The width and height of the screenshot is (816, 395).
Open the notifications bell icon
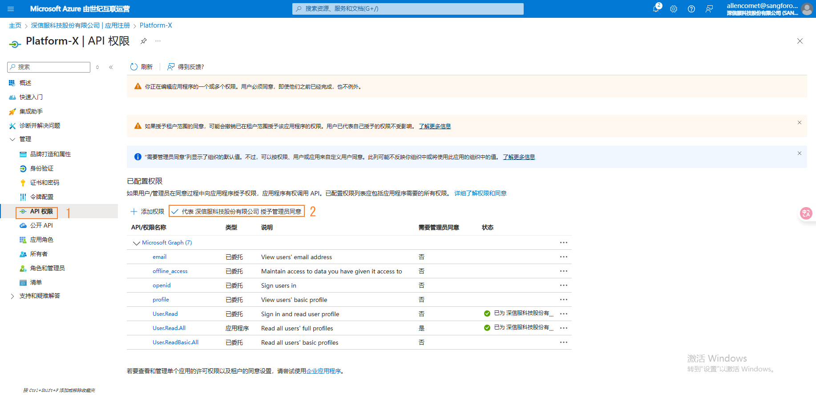coord(656,9)
